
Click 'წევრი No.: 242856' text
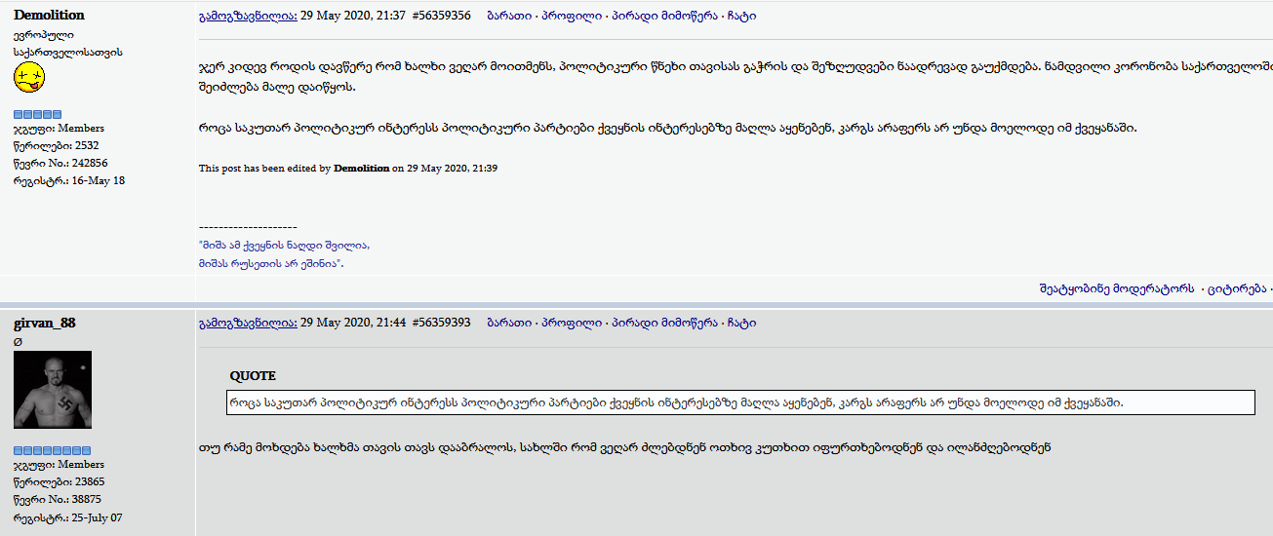tap(60, 163)
